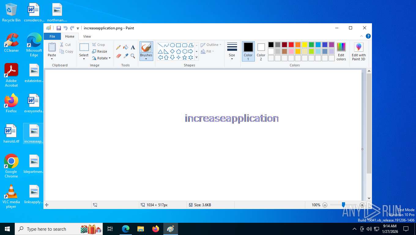Viewport: 416px width, 235px height.
Task: Select Color 1 foreground box
Action: 248,51
